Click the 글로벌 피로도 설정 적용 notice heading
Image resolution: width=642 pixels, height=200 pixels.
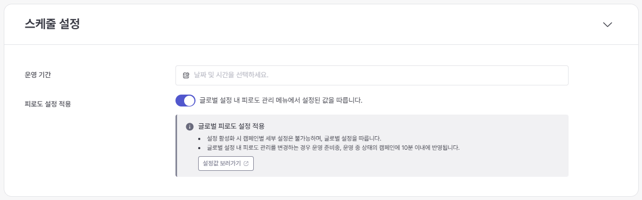coord(231,126)
